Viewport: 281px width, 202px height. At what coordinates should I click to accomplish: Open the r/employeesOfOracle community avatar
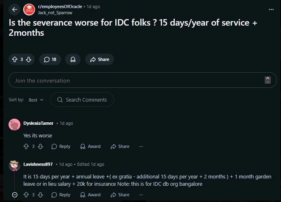coord(29,9)
